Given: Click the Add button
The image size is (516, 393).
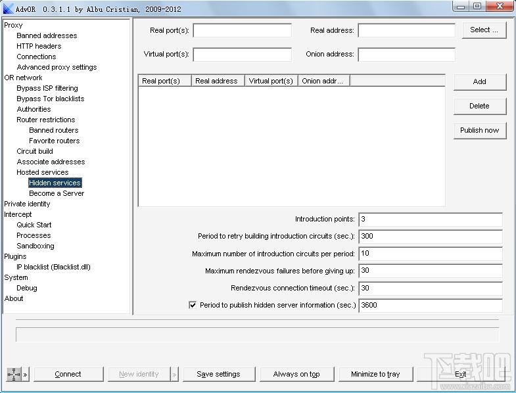Looking at the screenshot, I should click(479, 81).
